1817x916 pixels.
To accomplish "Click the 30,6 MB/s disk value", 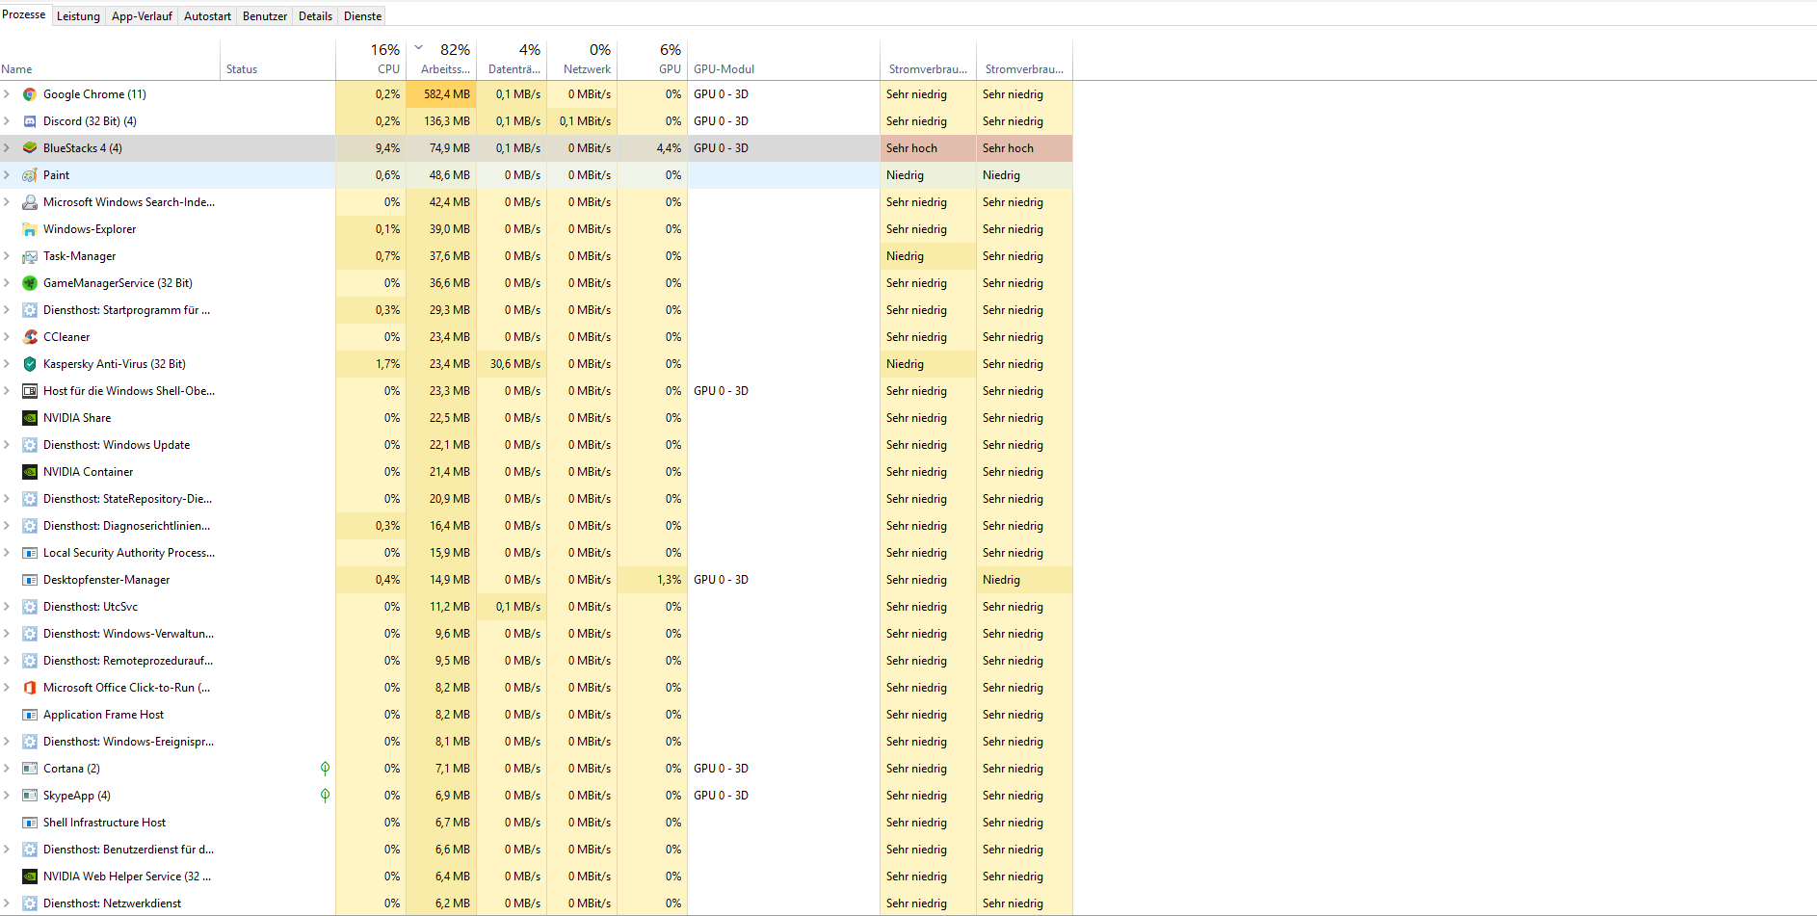I will tap(515, 364).
